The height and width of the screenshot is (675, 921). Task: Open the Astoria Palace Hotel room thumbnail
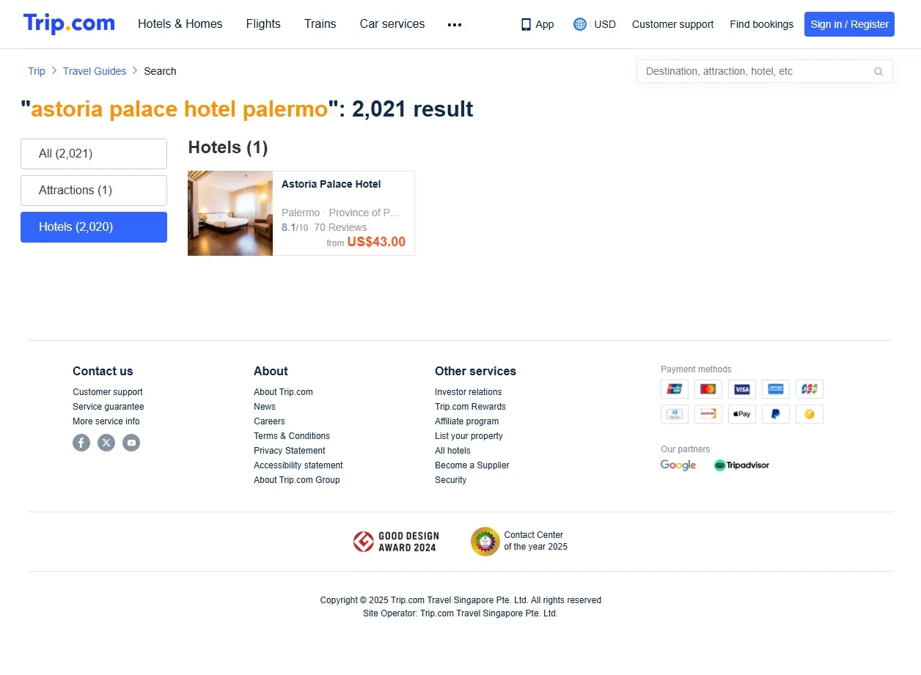(230, 213)
